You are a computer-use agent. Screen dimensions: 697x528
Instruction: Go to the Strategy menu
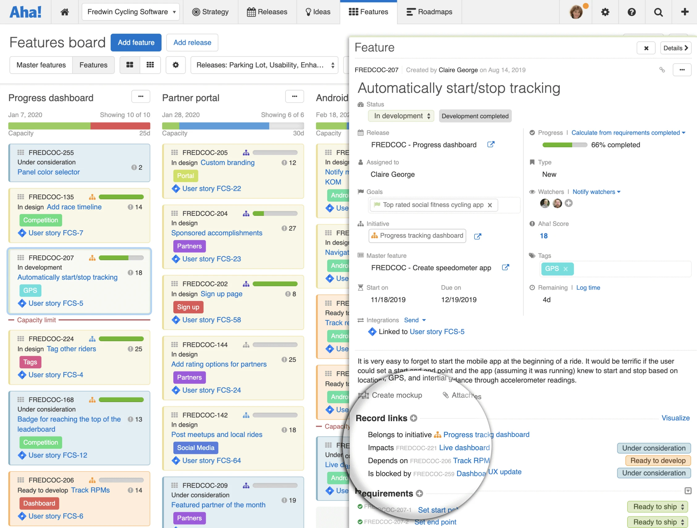(x=210, y=12)
